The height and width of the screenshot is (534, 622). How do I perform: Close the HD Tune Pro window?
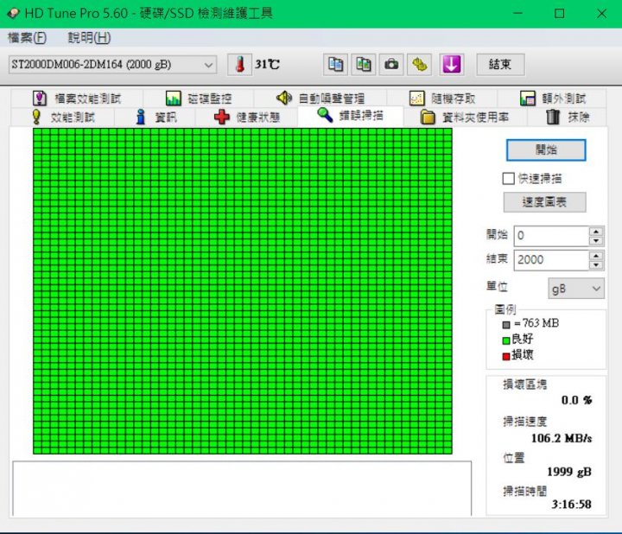(601, 14)
